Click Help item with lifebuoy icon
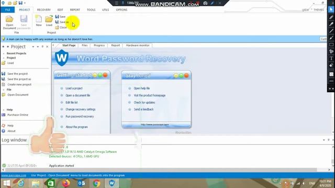The width and height of the screenshot is (335, 188). (x=8, y=125)
